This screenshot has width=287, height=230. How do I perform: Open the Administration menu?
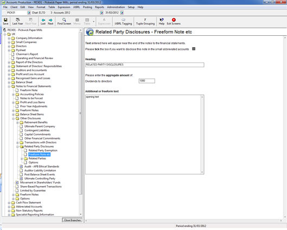116,7
